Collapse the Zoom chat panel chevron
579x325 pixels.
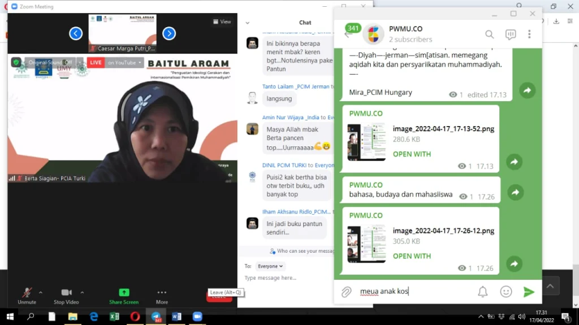click(248, 23)
